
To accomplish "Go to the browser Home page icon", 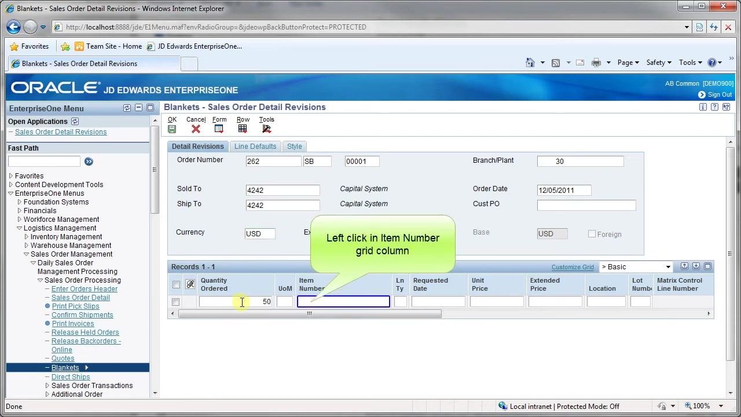I will coord(530,63).
